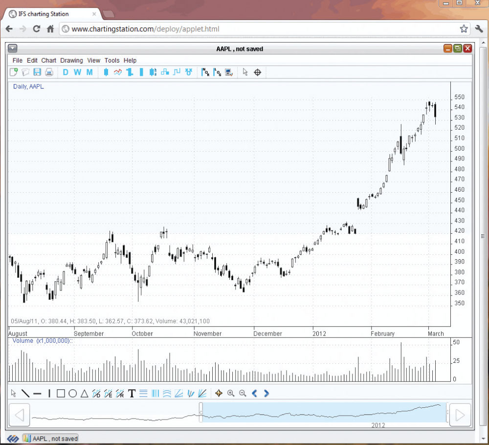This screenshot has width=489, height=445.
Task: Pick the text annotation T tool
Action: [132, 393]
